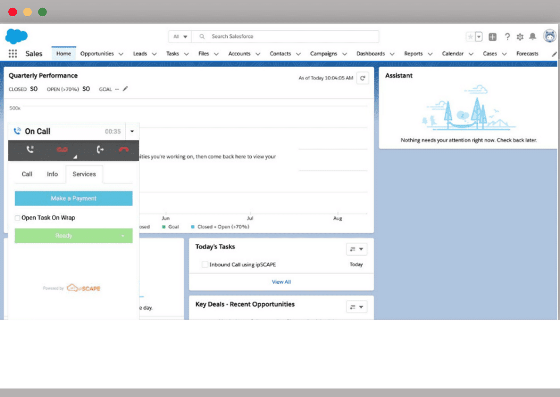Open the Ready status dropdown
The image size is (560, 397).
click(123, 236)
